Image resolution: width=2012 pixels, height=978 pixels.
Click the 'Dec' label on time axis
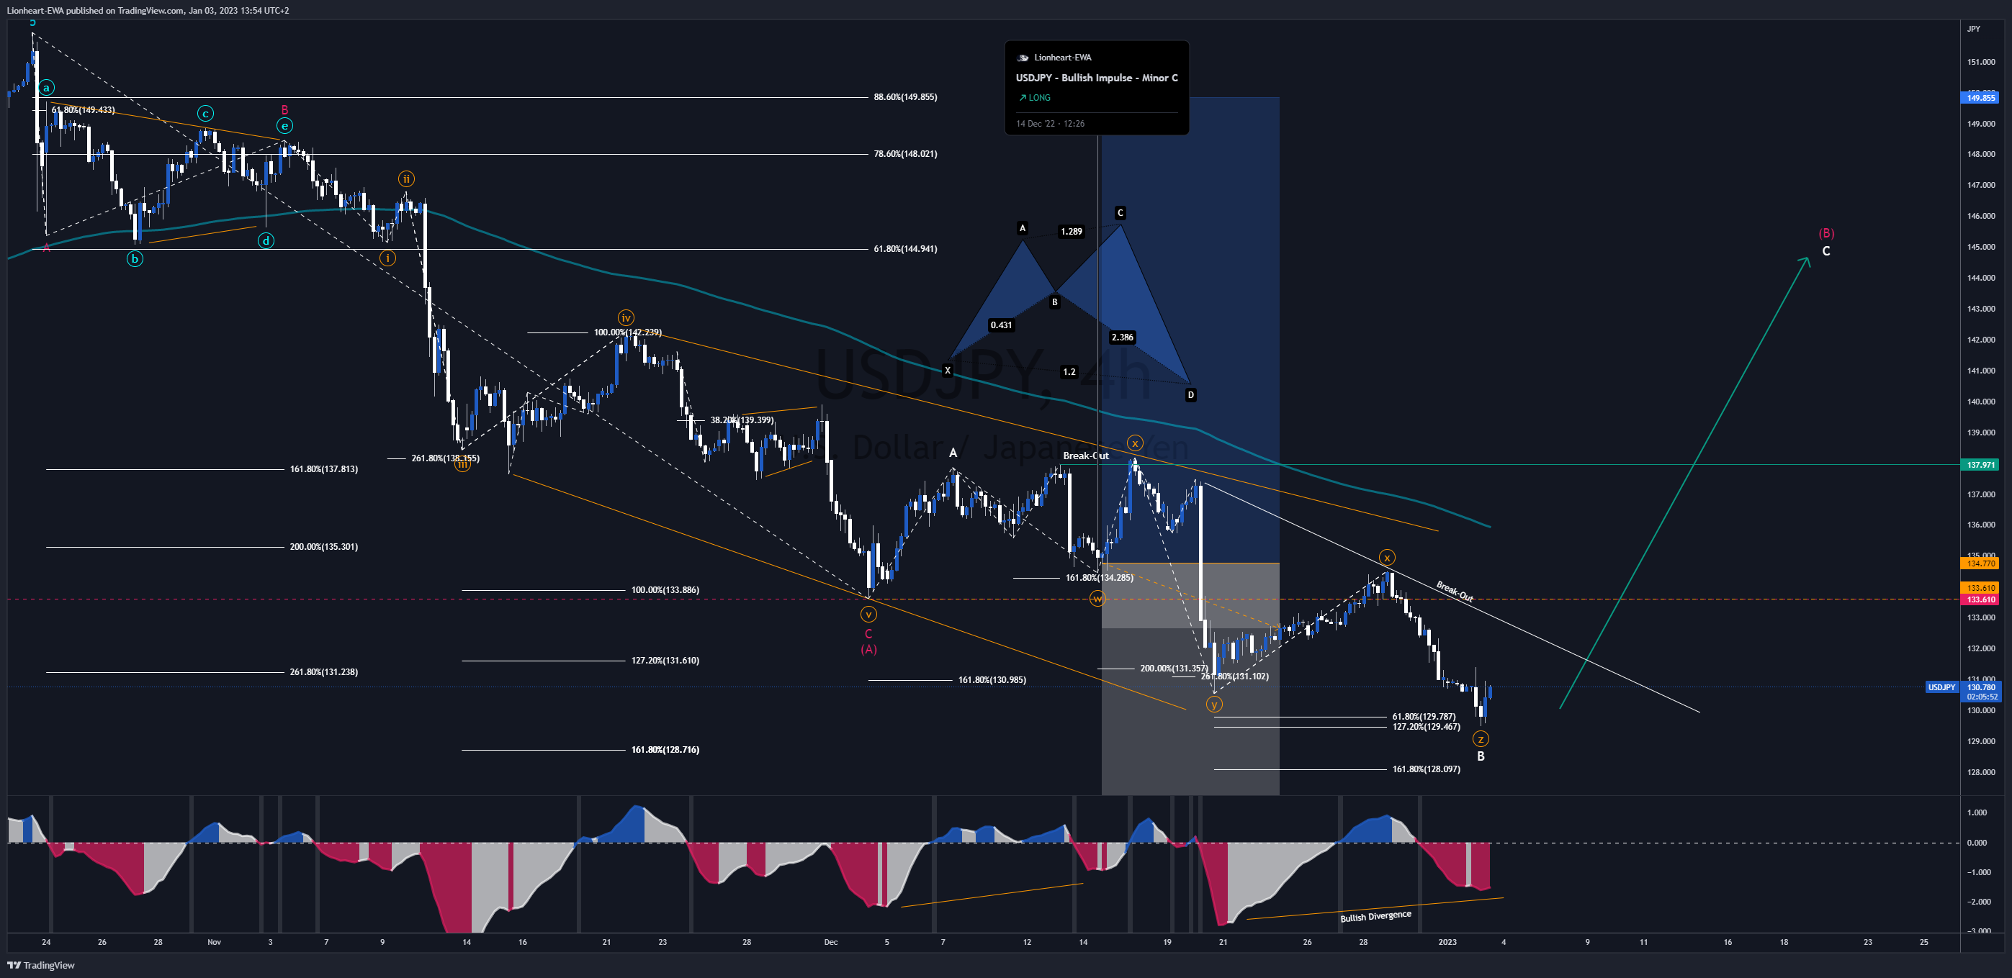pyautogui.click(x=830, y=942)
